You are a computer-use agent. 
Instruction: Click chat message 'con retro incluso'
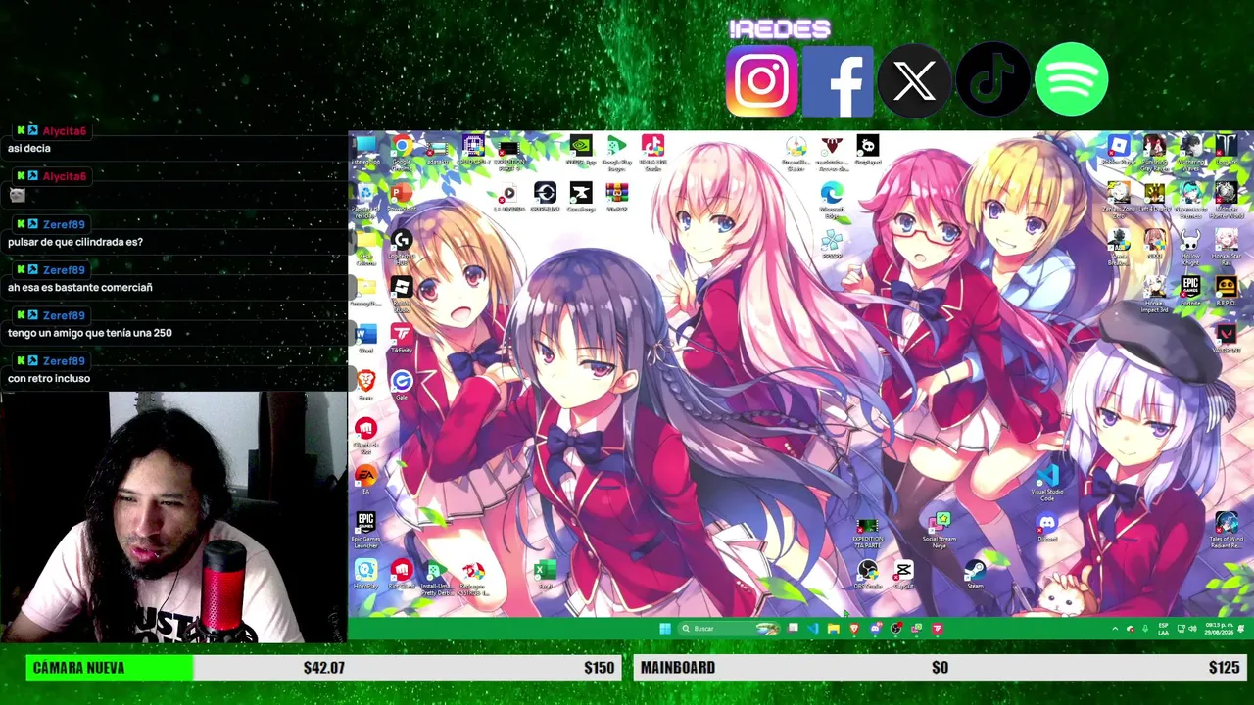point(49,378)
